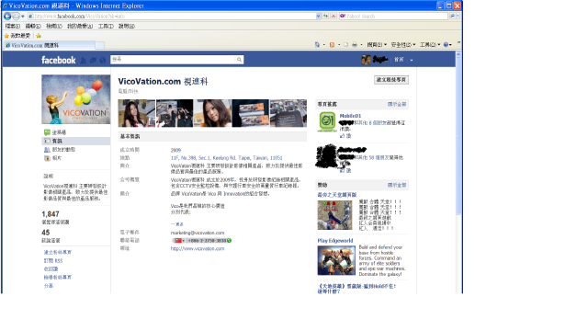Click the third photo strip thumbnail close-up face
The image size is (588, 331).
coord(212,113)
